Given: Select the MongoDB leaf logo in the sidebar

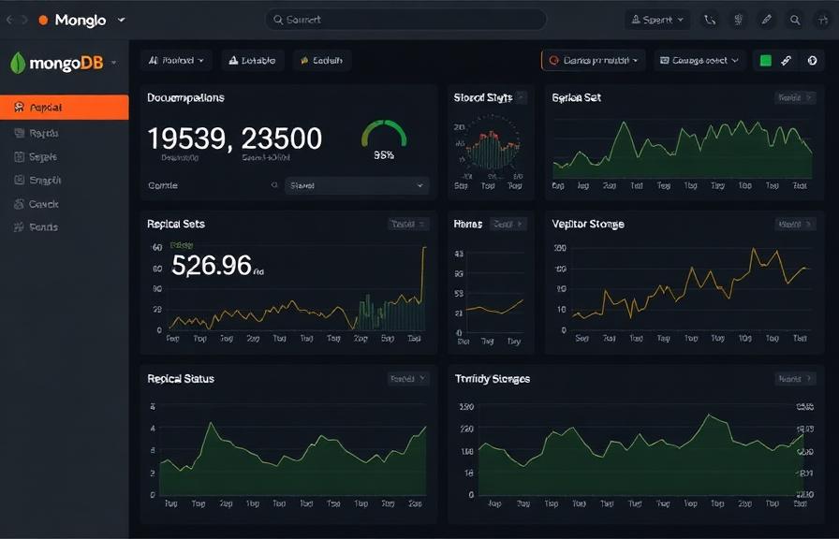Looking at the screenshot, I should 19,63.
